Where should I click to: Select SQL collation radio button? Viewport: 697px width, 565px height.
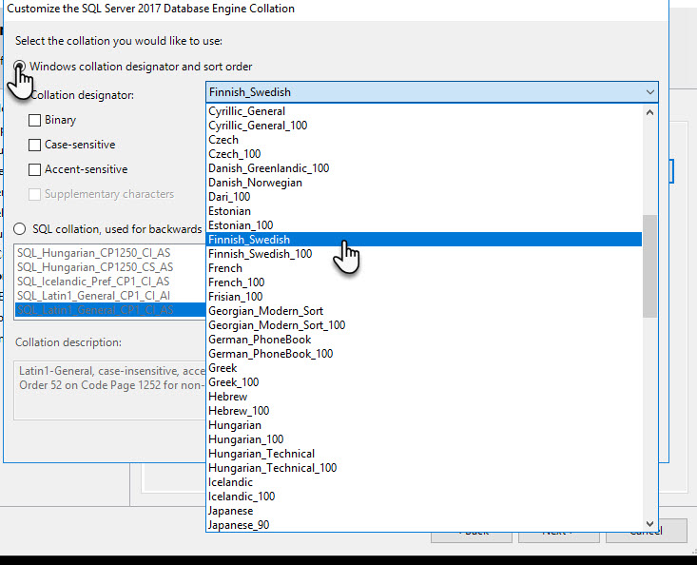pos(20,229)
